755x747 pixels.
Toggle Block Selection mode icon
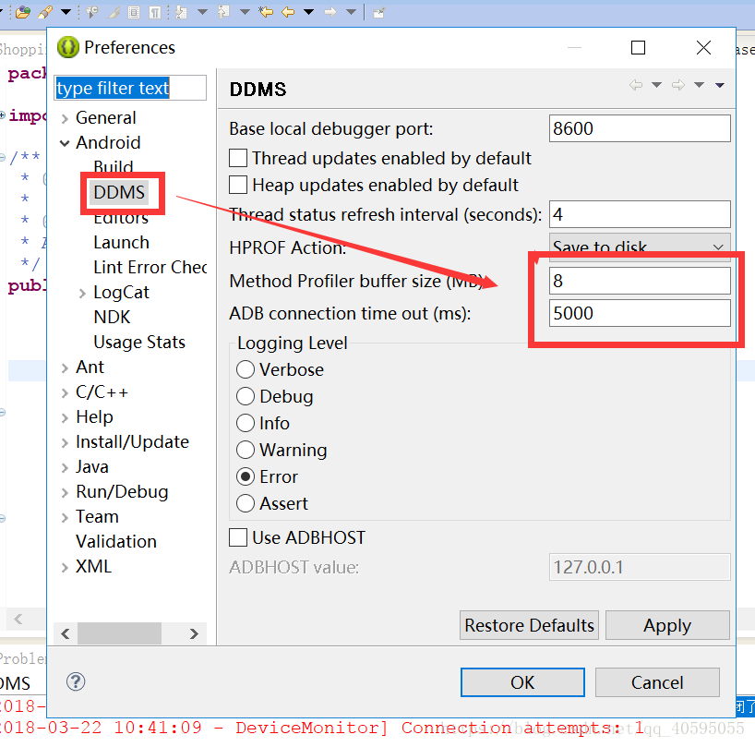(135, 12)
